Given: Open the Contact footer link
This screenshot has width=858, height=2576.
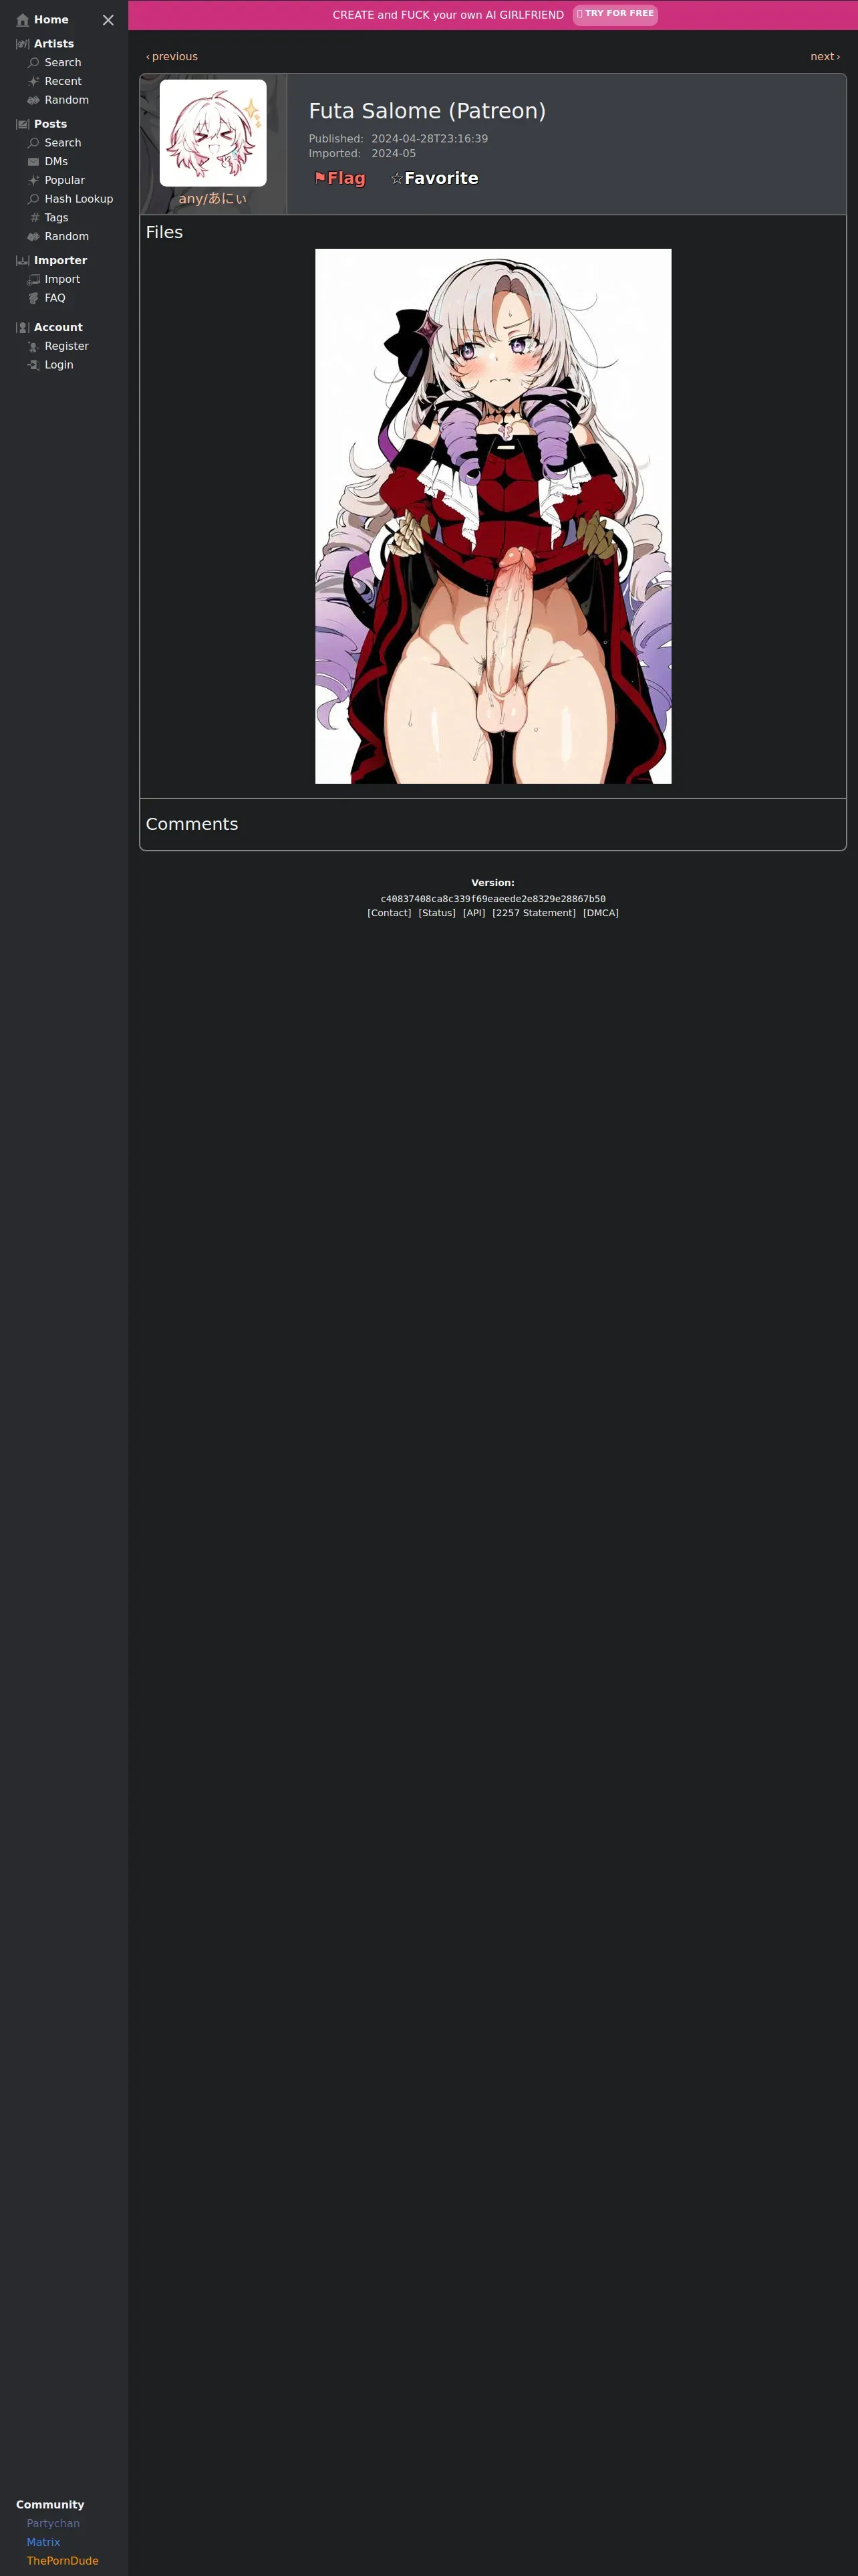Looking at the screenshot, I should (390, 913).
